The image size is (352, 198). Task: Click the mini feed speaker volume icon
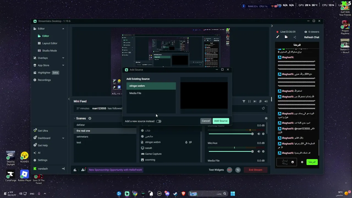click(x=266, y=101)
